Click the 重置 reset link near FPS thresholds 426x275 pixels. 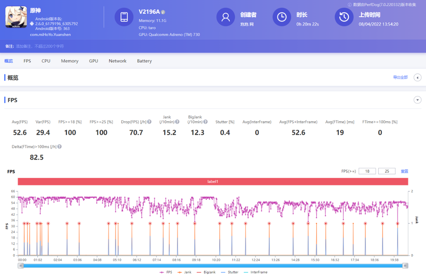405,171
